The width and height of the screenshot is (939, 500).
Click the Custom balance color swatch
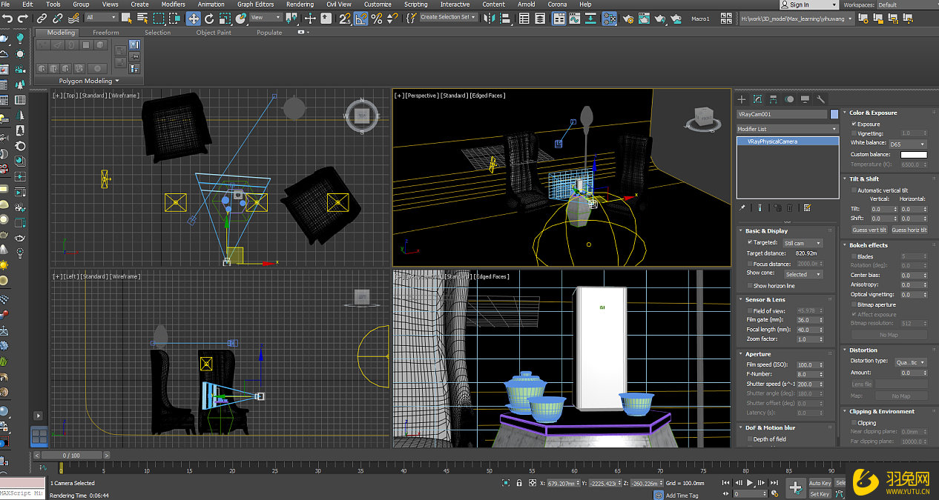pyautogui.click(x=914, y=154)
